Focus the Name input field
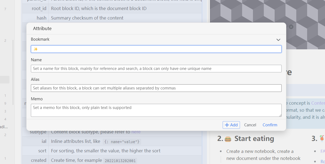This screenshot has width=325, height=164. point(156,69)
